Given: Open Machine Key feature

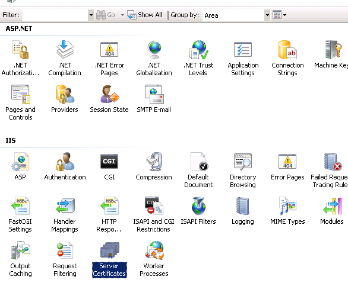Looking at the screenshot, I should (x=331, y=54).
